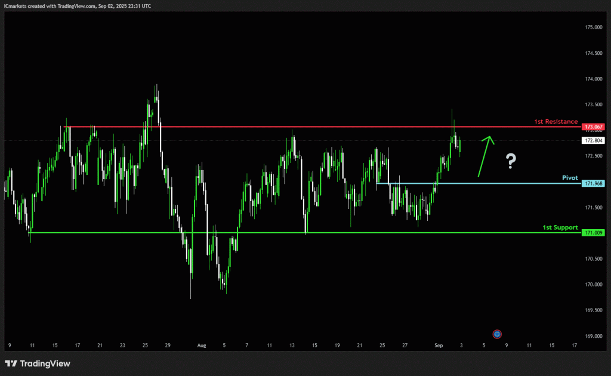Image resolution: width=611 pixels, height=376 pixels.
Task: Click the 174.500 price axis label
Action: tap(594, 53)
